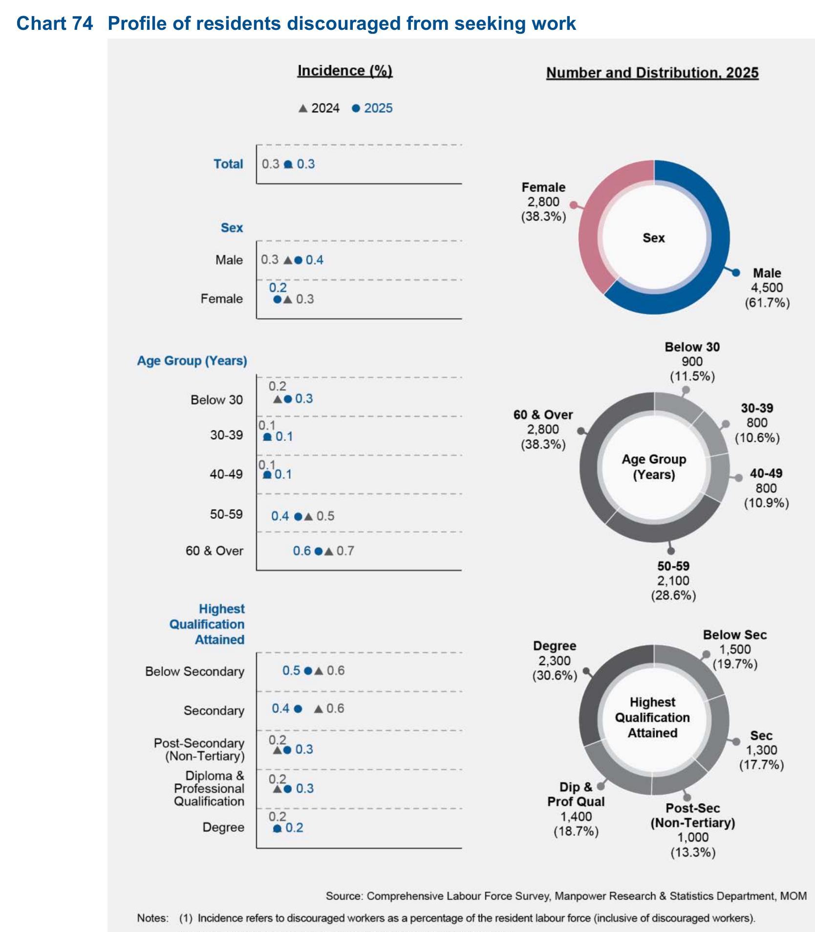Click the 60 & Over triangle marker at 0.7
The width and height of the screenshot is (815, 932).
tap(329, 551)
